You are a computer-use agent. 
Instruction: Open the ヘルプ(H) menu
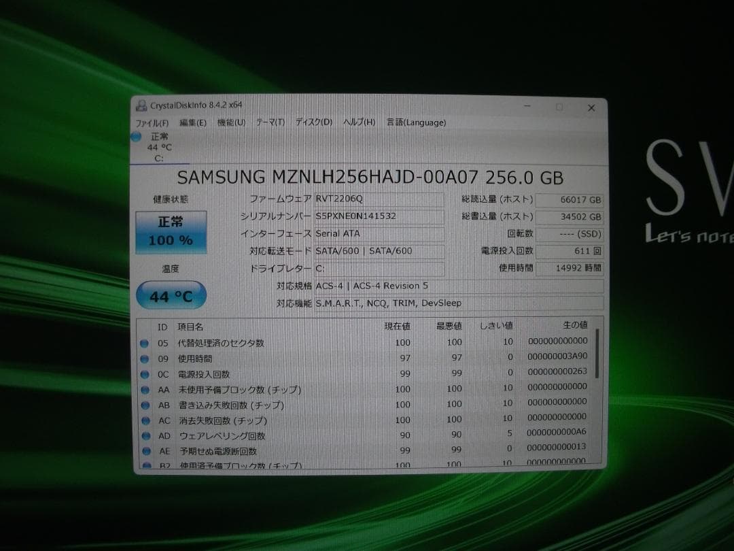(361, 122)
